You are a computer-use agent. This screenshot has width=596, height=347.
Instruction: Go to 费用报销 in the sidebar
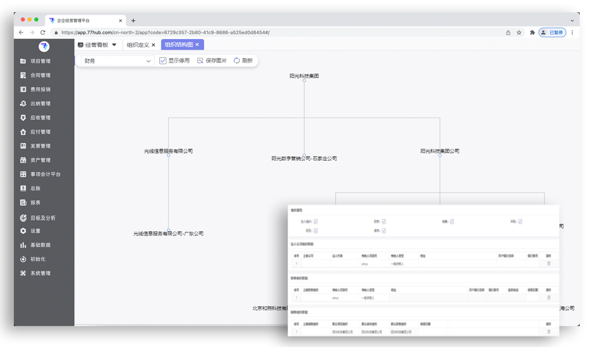point(40,89)
